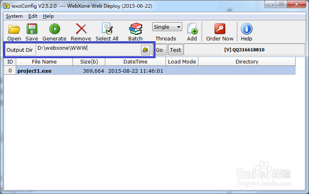The width and height of the screenshot is (309, 194).
Task: Click the Select All toolbar icon
Action: [x=107, y=29]
